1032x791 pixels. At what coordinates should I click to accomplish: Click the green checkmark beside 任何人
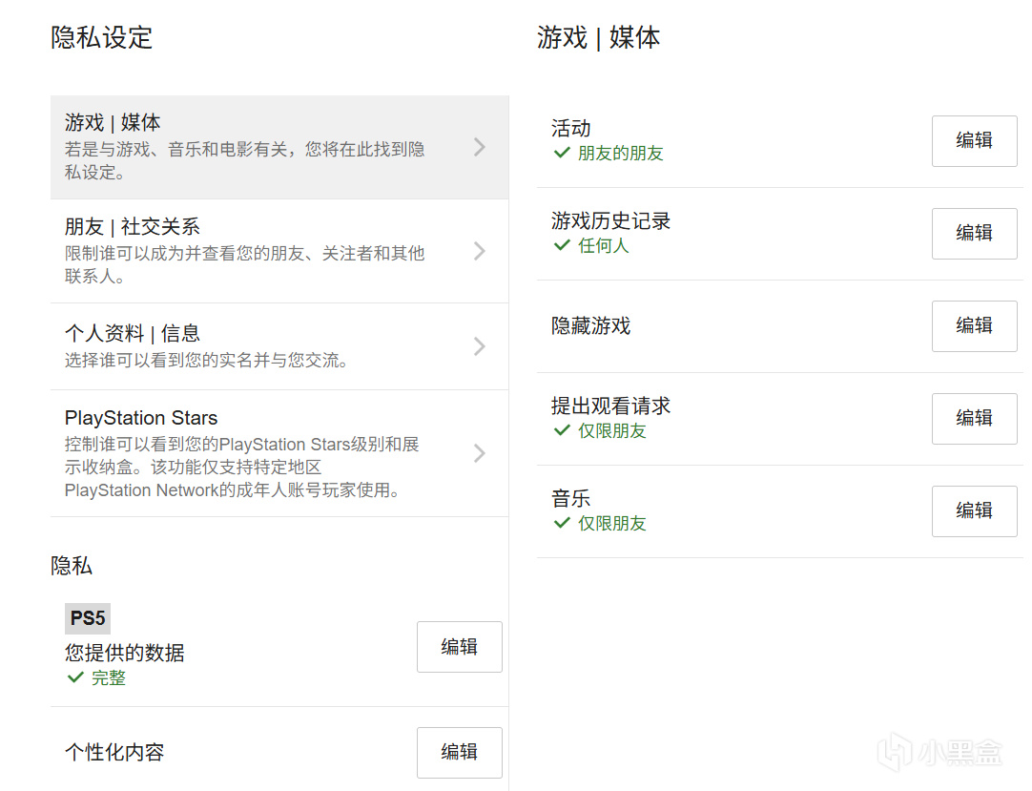pos(562,245)
